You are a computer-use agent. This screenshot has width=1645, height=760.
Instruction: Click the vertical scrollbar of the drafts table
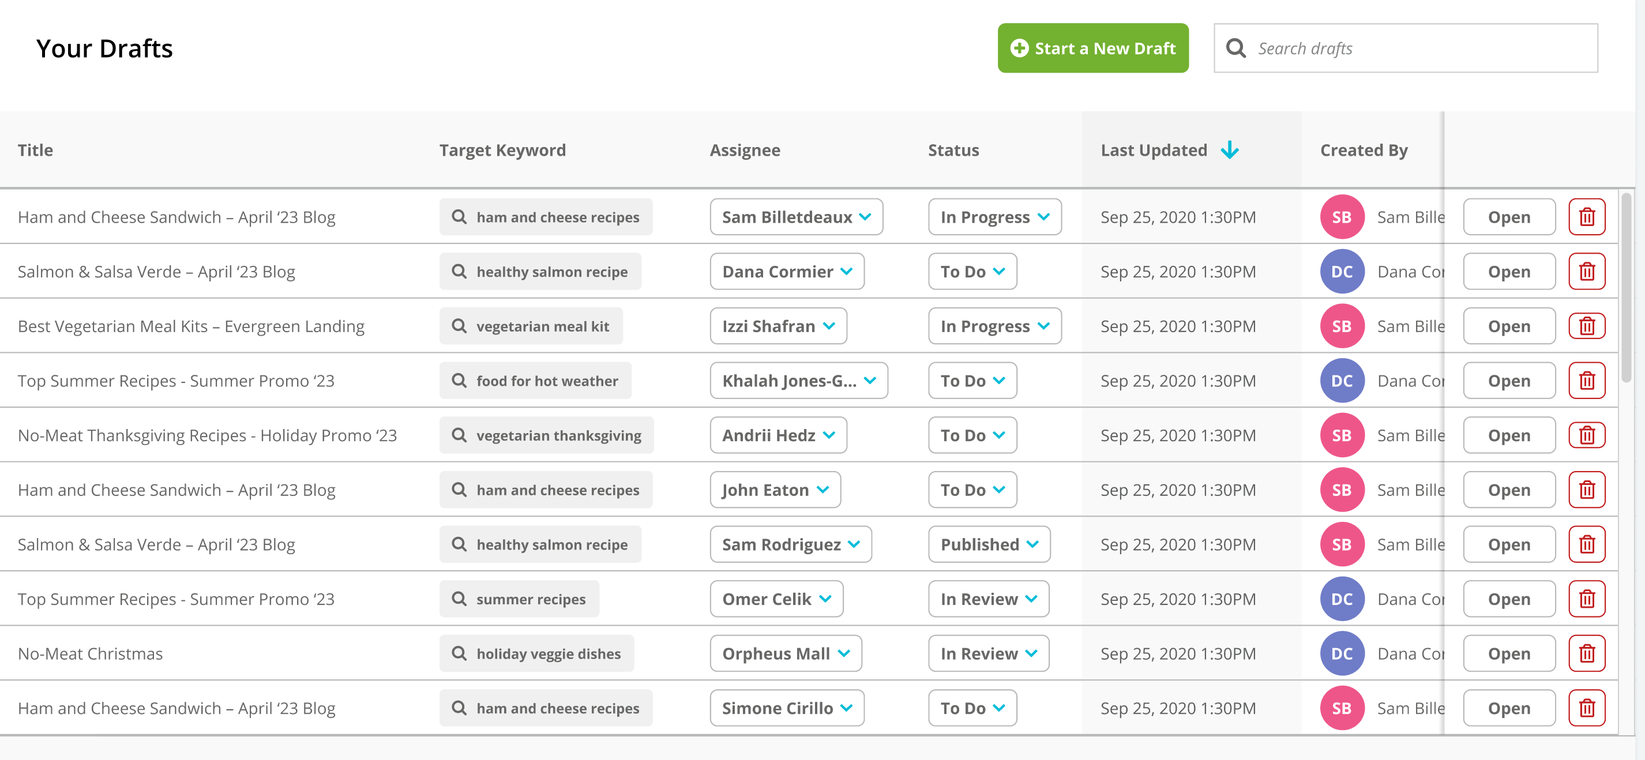pos(1626,287)
